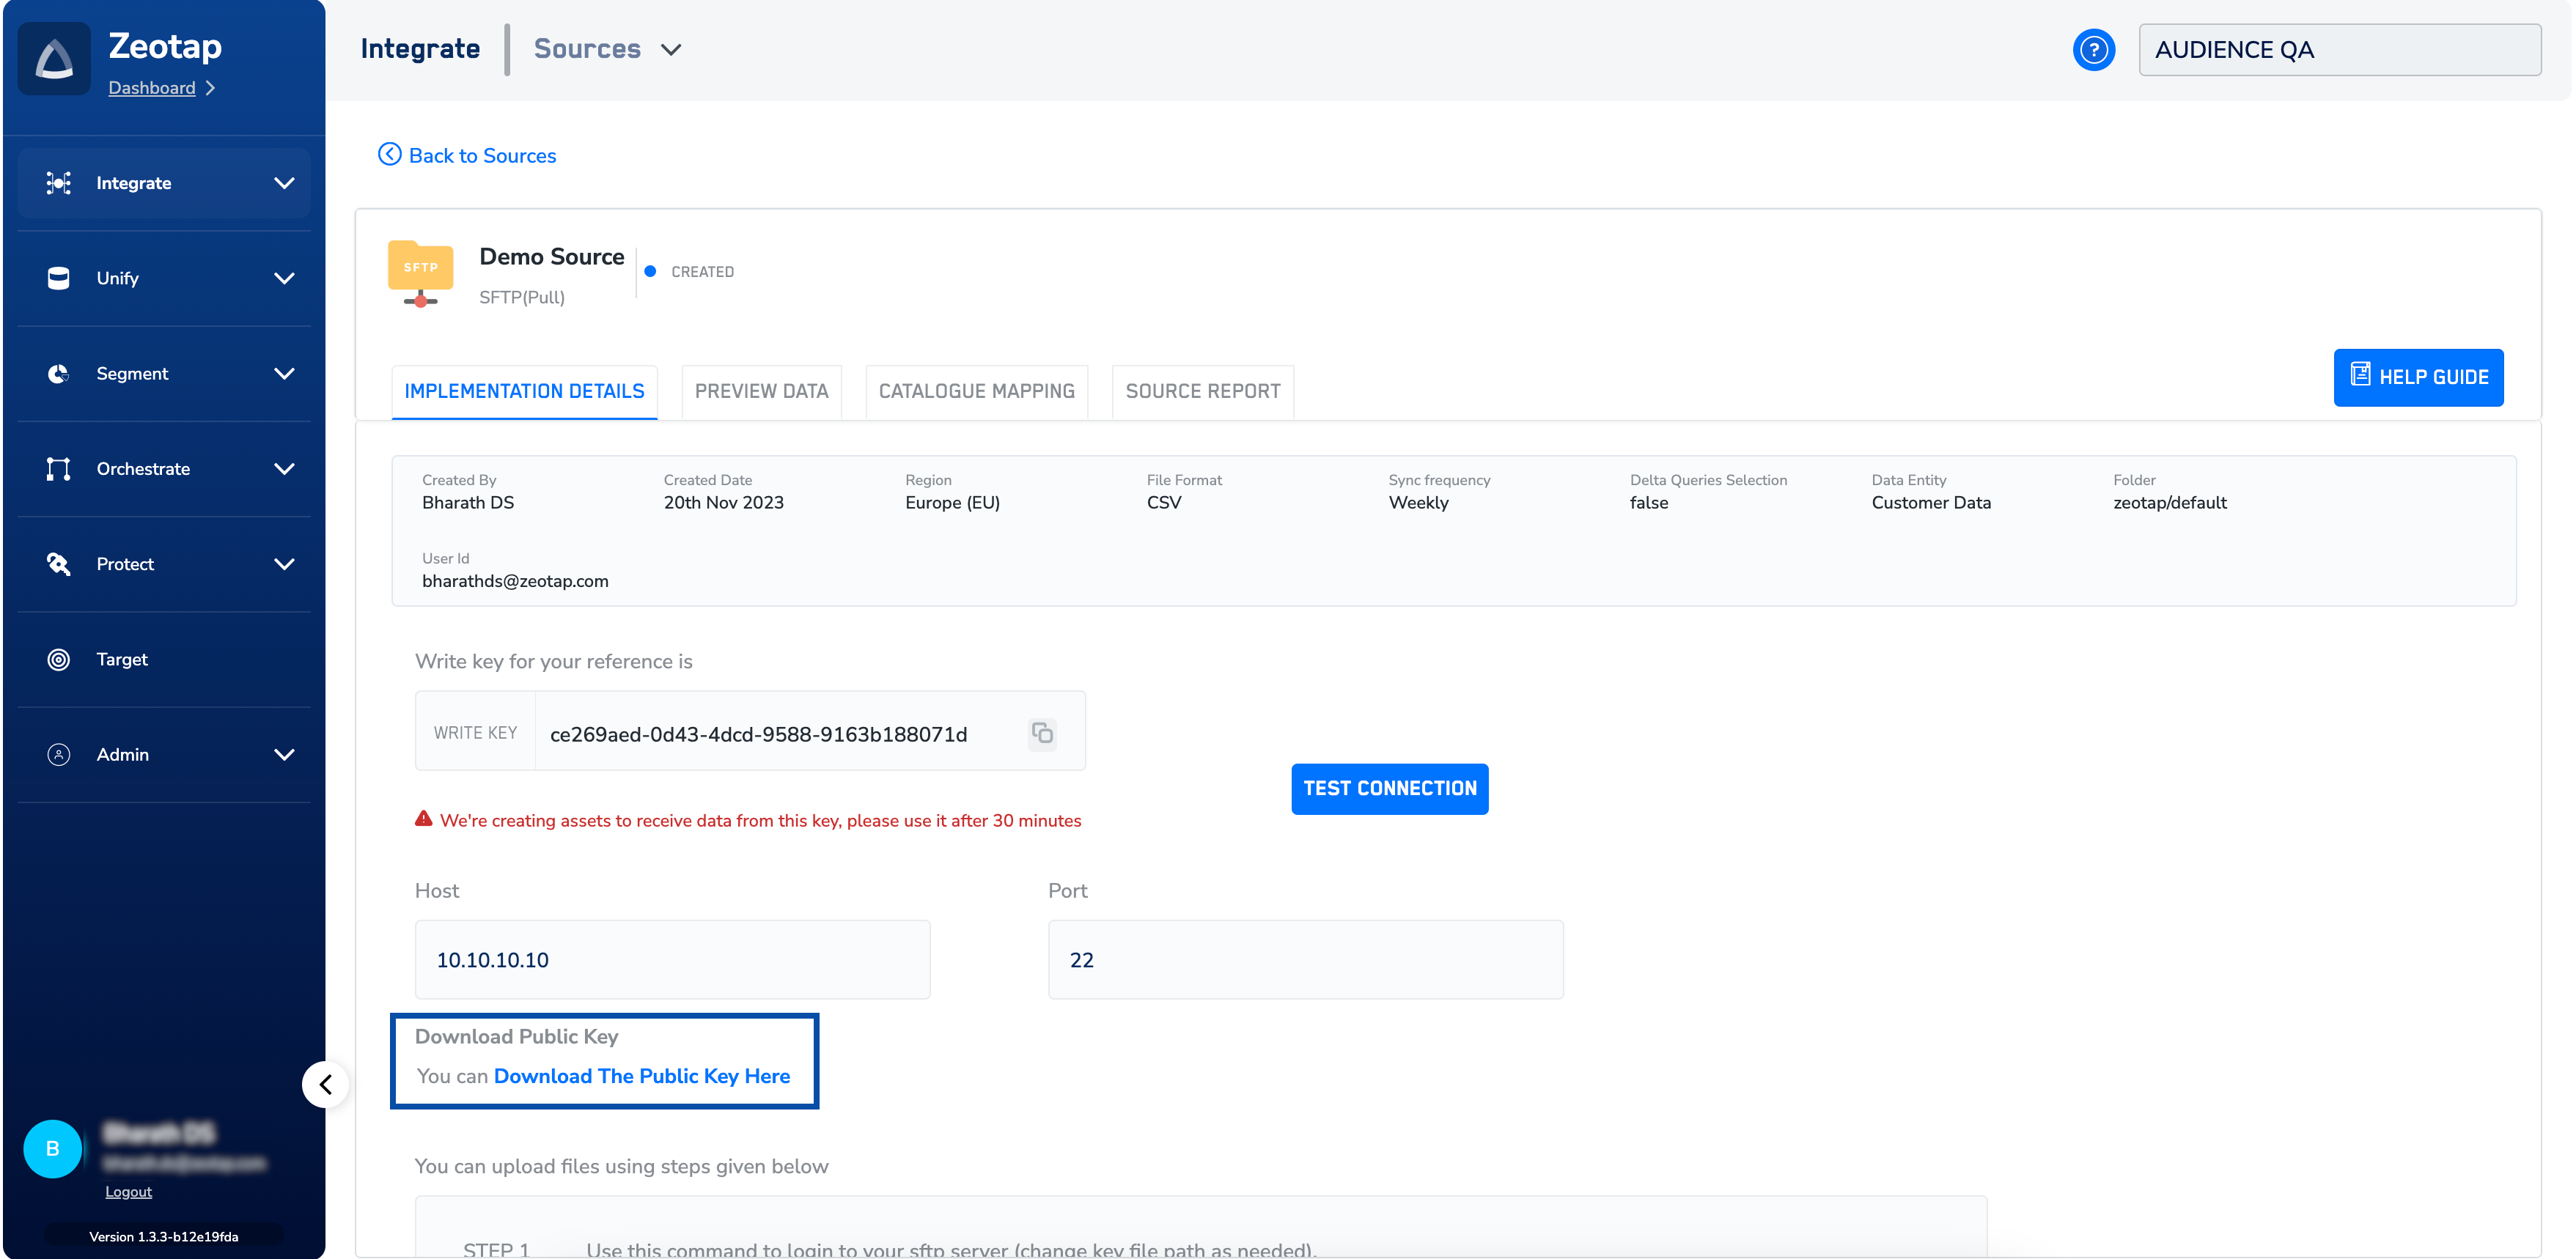Viewport: 2576px width, 1259px height.
Task: Click the Host input field
Action: (672, 959)
